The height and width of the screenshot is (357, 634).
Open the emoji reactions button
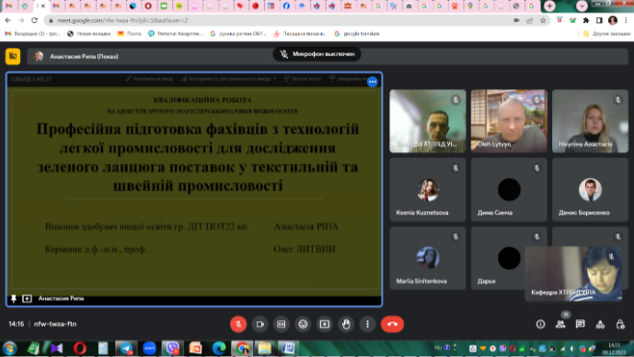[x=303, y=324]
